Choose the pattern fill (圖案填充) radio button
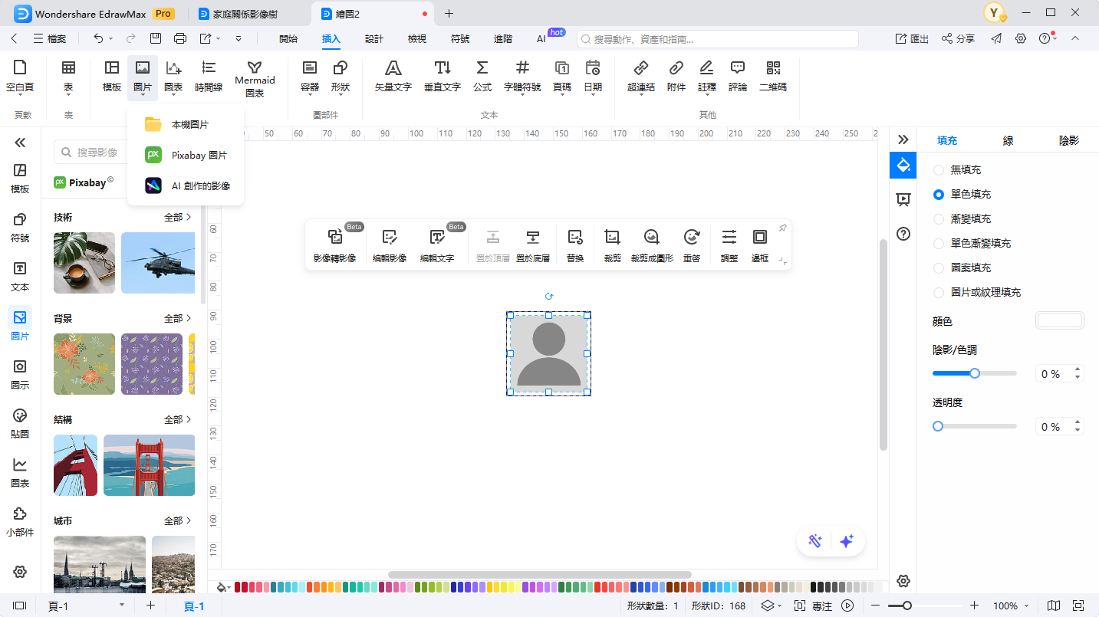This screenshot has height=617, width=1099. (x=938, y=268)
